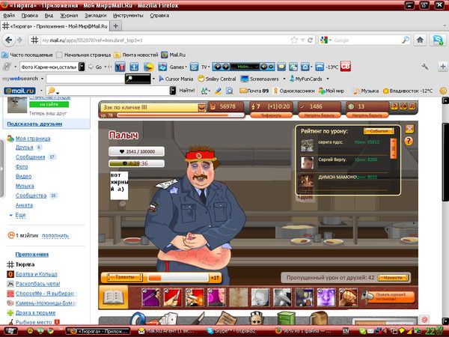
Task: Open the Сообщения link in sidebar
Action: (30, 157)
